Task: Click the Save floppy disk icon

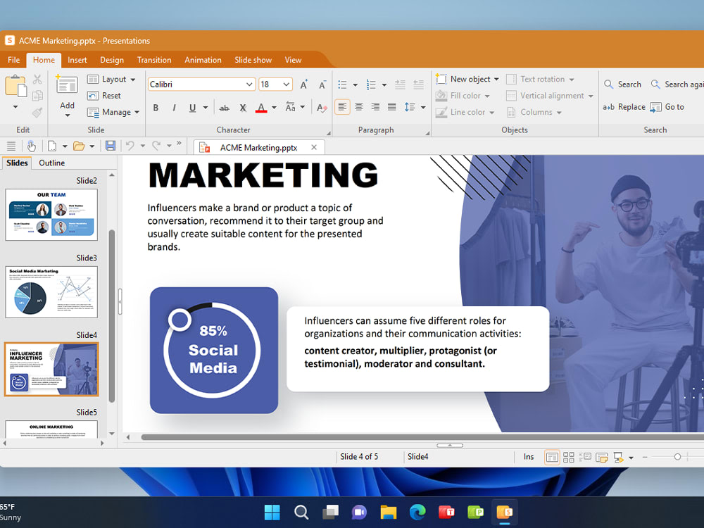Action: click(111, 146)
